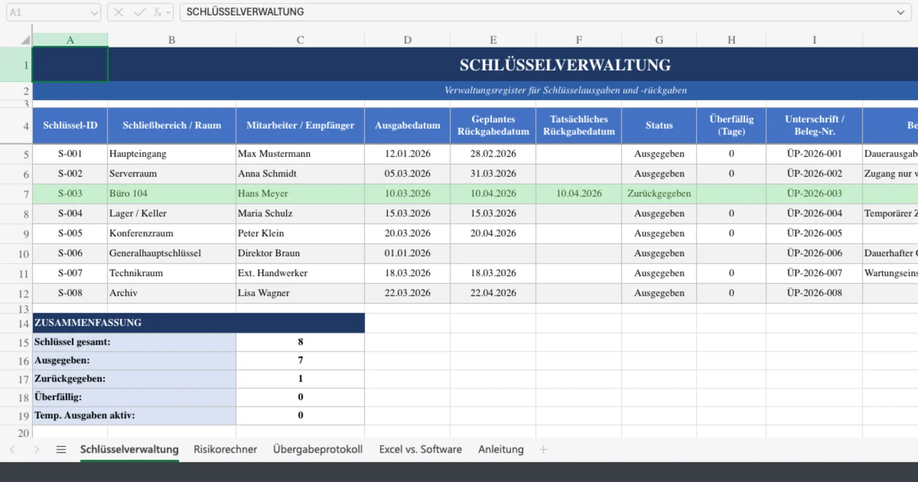The height and width of the screenshot is (482, 918).
Task: Select column D header
Action: (407, 40)
